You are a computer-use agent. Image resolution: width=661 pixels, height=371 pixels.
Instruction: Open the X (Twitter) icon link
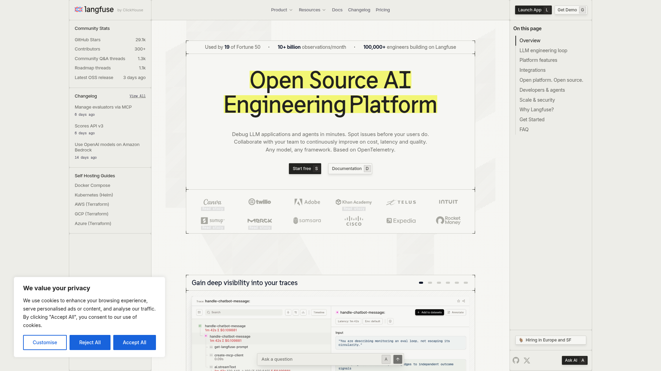coord(527,360)
